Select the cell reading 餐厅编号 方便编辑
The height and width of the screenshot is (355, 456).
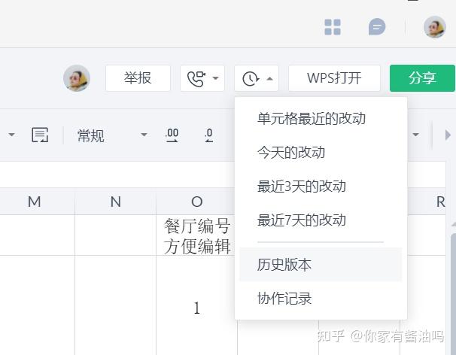pyautogui.click(x=196, y=235)
